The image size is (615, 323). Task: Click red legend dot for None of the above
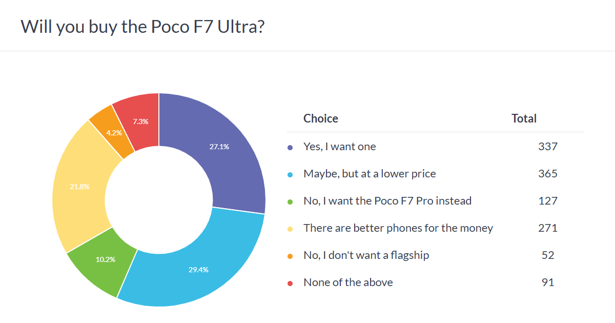point(290,283)
